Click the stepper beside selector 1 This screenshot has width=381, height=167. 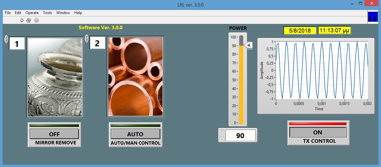click(x=6, y=39)
